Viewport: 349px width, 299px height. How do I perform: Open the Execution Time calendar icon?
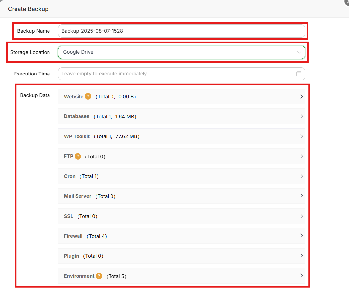coord(299,74)
